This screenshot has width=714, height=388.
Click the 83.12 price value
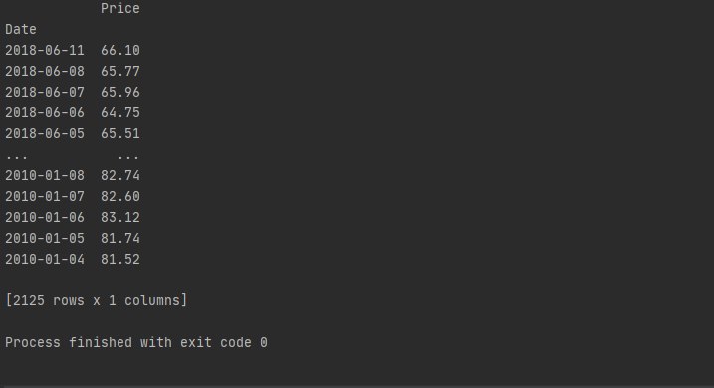click(x=120, y=218)
